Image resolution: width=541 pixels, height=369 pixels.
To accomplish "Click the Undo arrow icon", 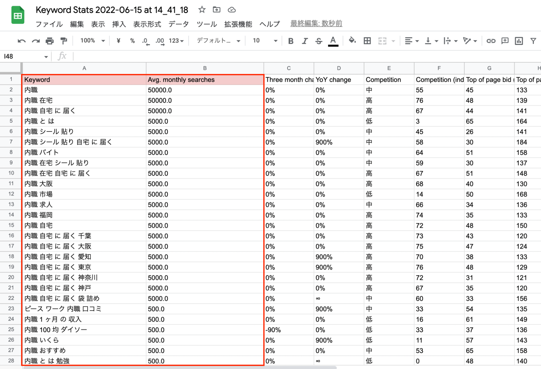I will point(21,41).
